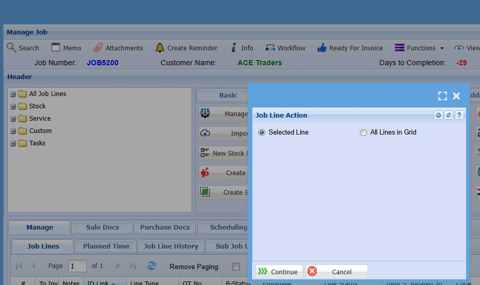Click Ready For Invoice thumbs-up
This screenshot has width=480, height=285.
[322, 48]
